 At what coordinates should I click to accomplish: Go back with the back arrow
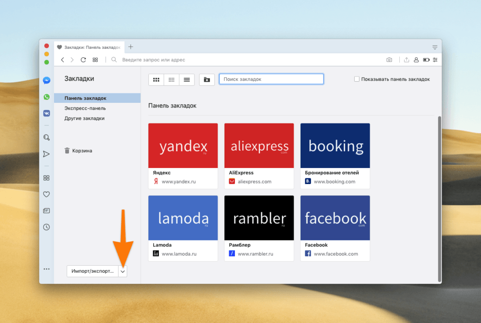[62, 60]
